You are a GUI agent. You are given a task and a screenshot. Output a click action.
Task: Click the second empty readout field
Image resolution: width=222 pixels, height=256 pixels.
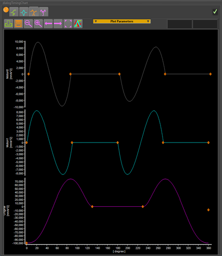pos(205,24)
